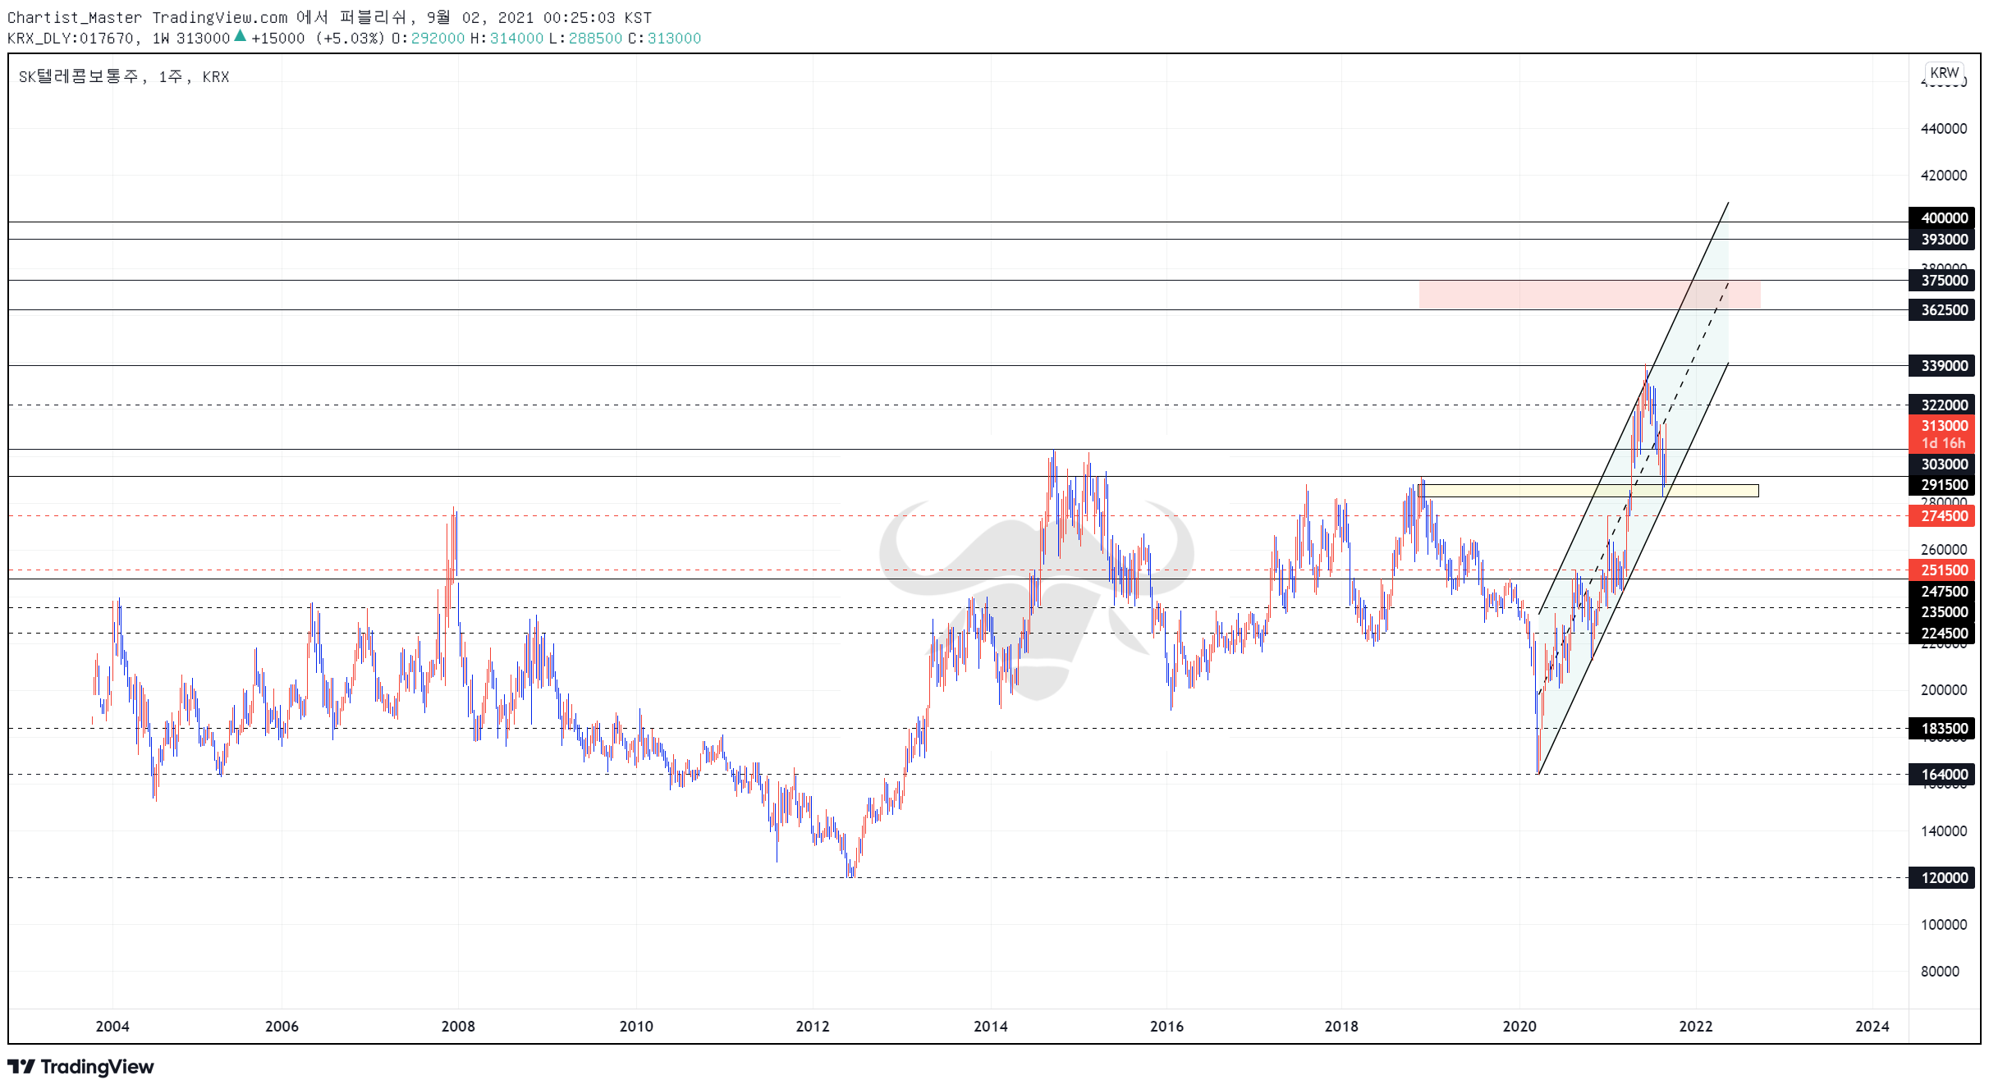Select the 375000 price level label
The height and width of the screenshot is (1089, 1989).
tap(1942, 280)
